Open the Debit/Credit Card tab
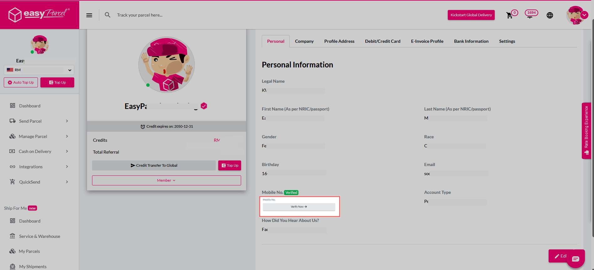594x270 pixels. (383, 41)
